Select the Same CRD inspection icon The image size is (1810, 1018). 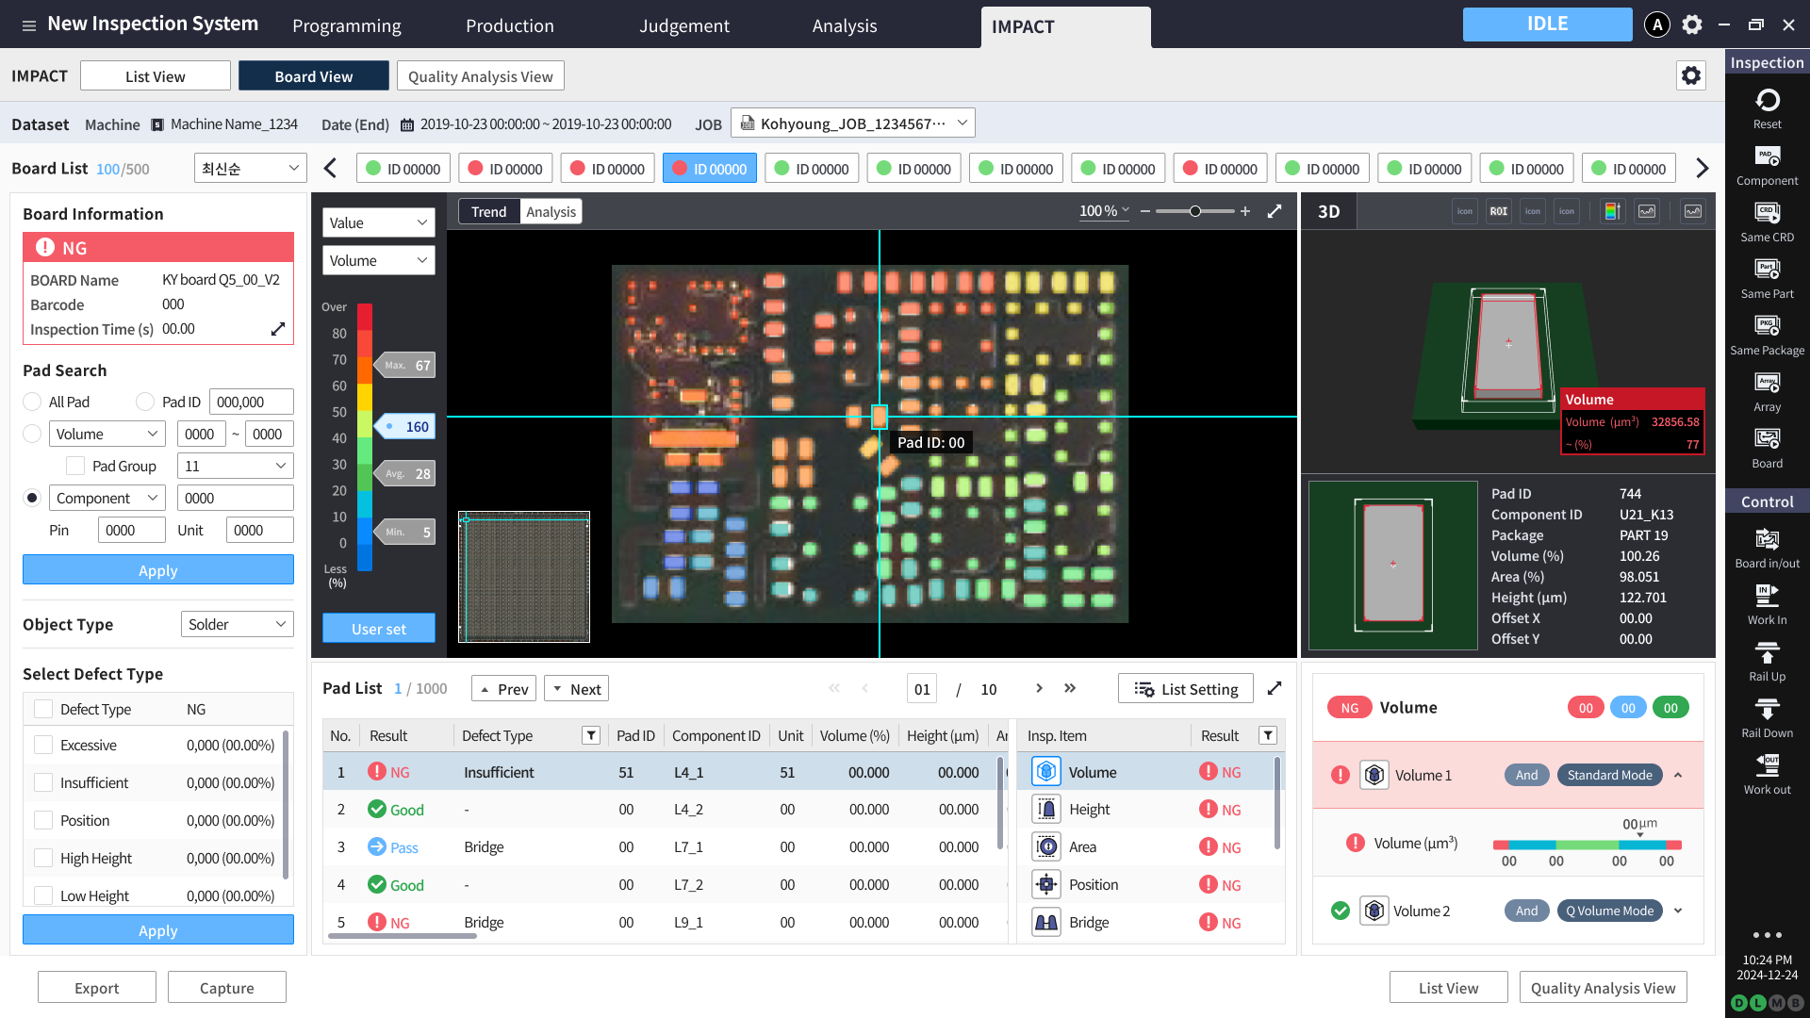pyautogui.click(x=1767, y=213)
